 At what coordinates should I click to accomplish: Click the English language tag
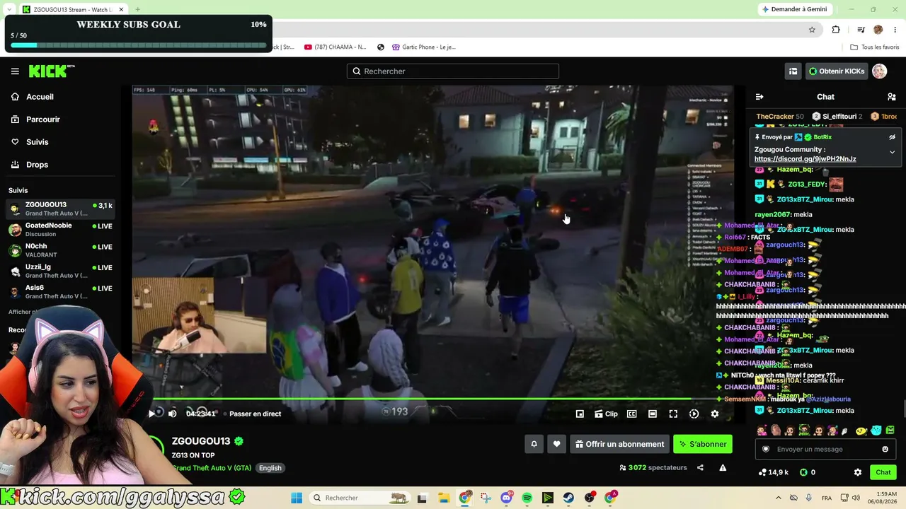[x=270, y=468]
